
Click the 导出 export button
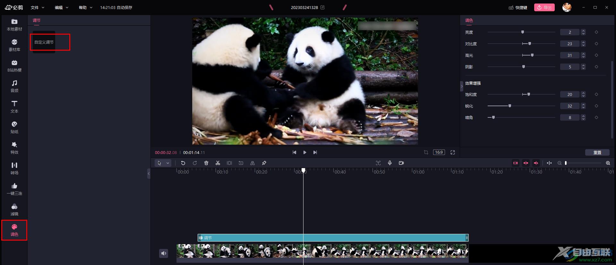click(x=544, y=7)
